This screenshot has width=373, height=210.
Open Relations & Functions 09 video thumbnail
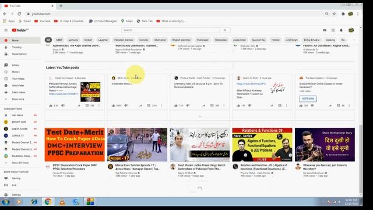262,145
